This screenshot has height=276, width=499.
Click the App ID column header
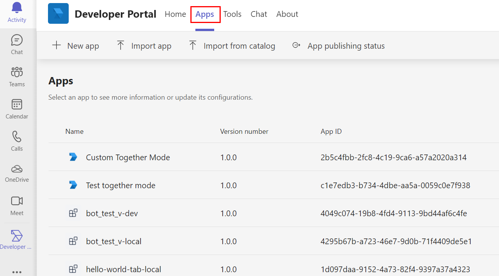coord(331,131)
